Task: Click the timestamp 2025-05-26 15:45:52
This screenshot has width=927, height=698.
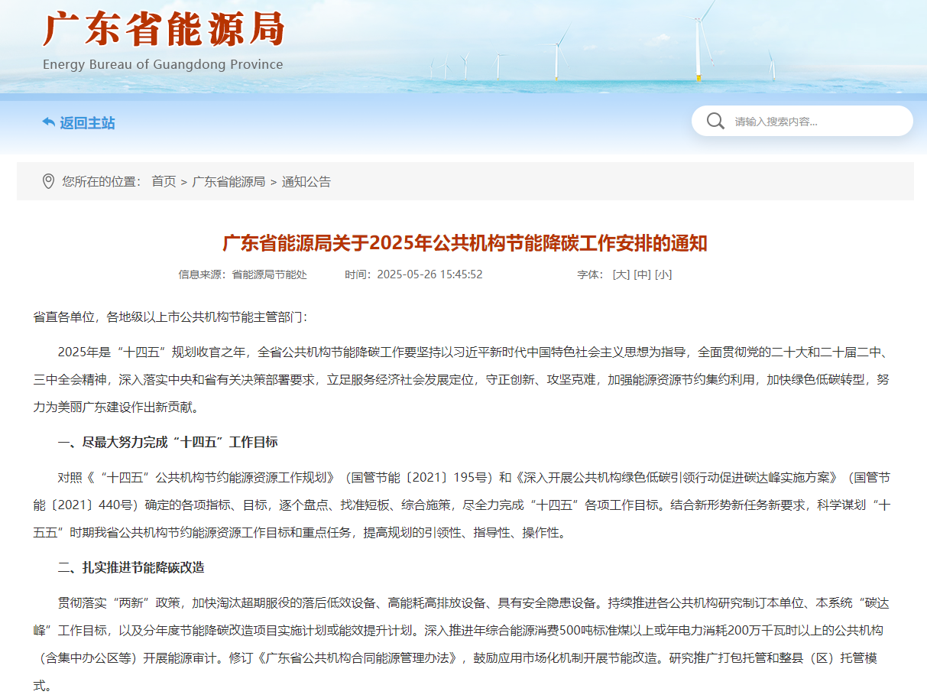Action: [429, 274]
